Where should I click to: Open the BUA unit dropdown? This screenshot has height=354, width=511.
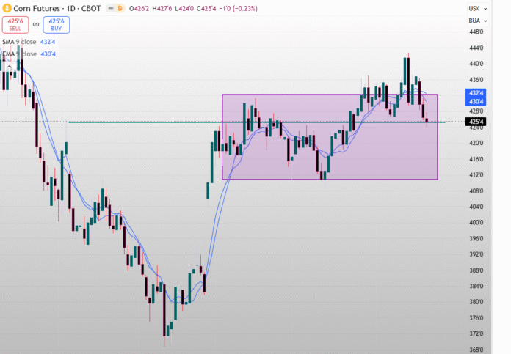point(474,21)
